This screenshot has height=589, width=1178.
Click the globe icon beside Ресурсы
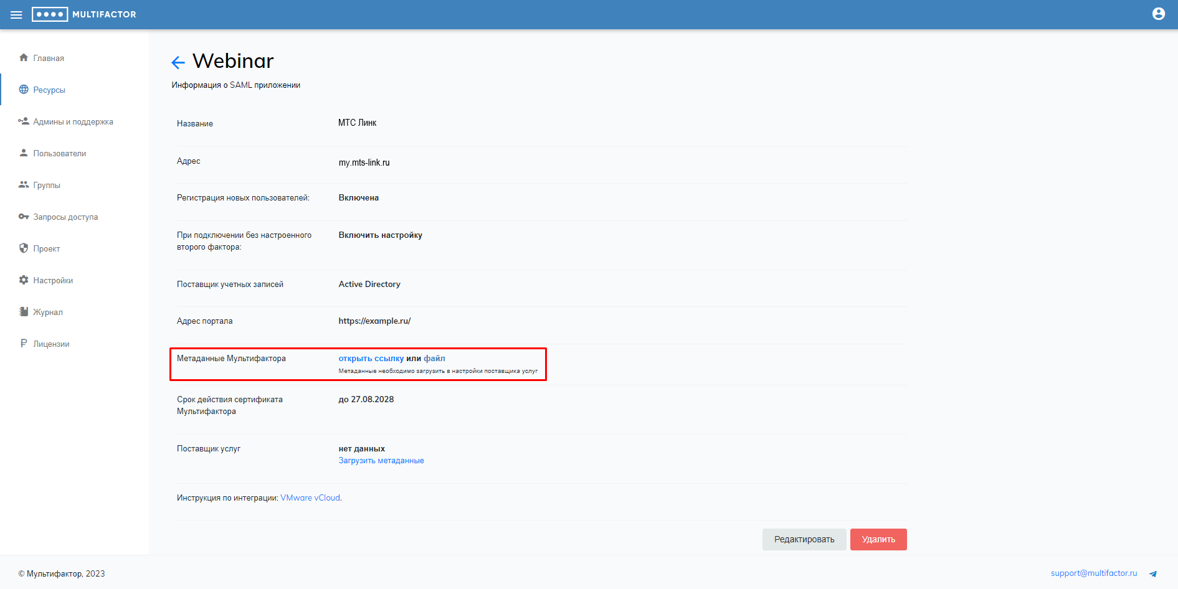[x=24, y=89]
